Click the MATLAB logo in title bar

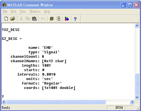[4, 5]
